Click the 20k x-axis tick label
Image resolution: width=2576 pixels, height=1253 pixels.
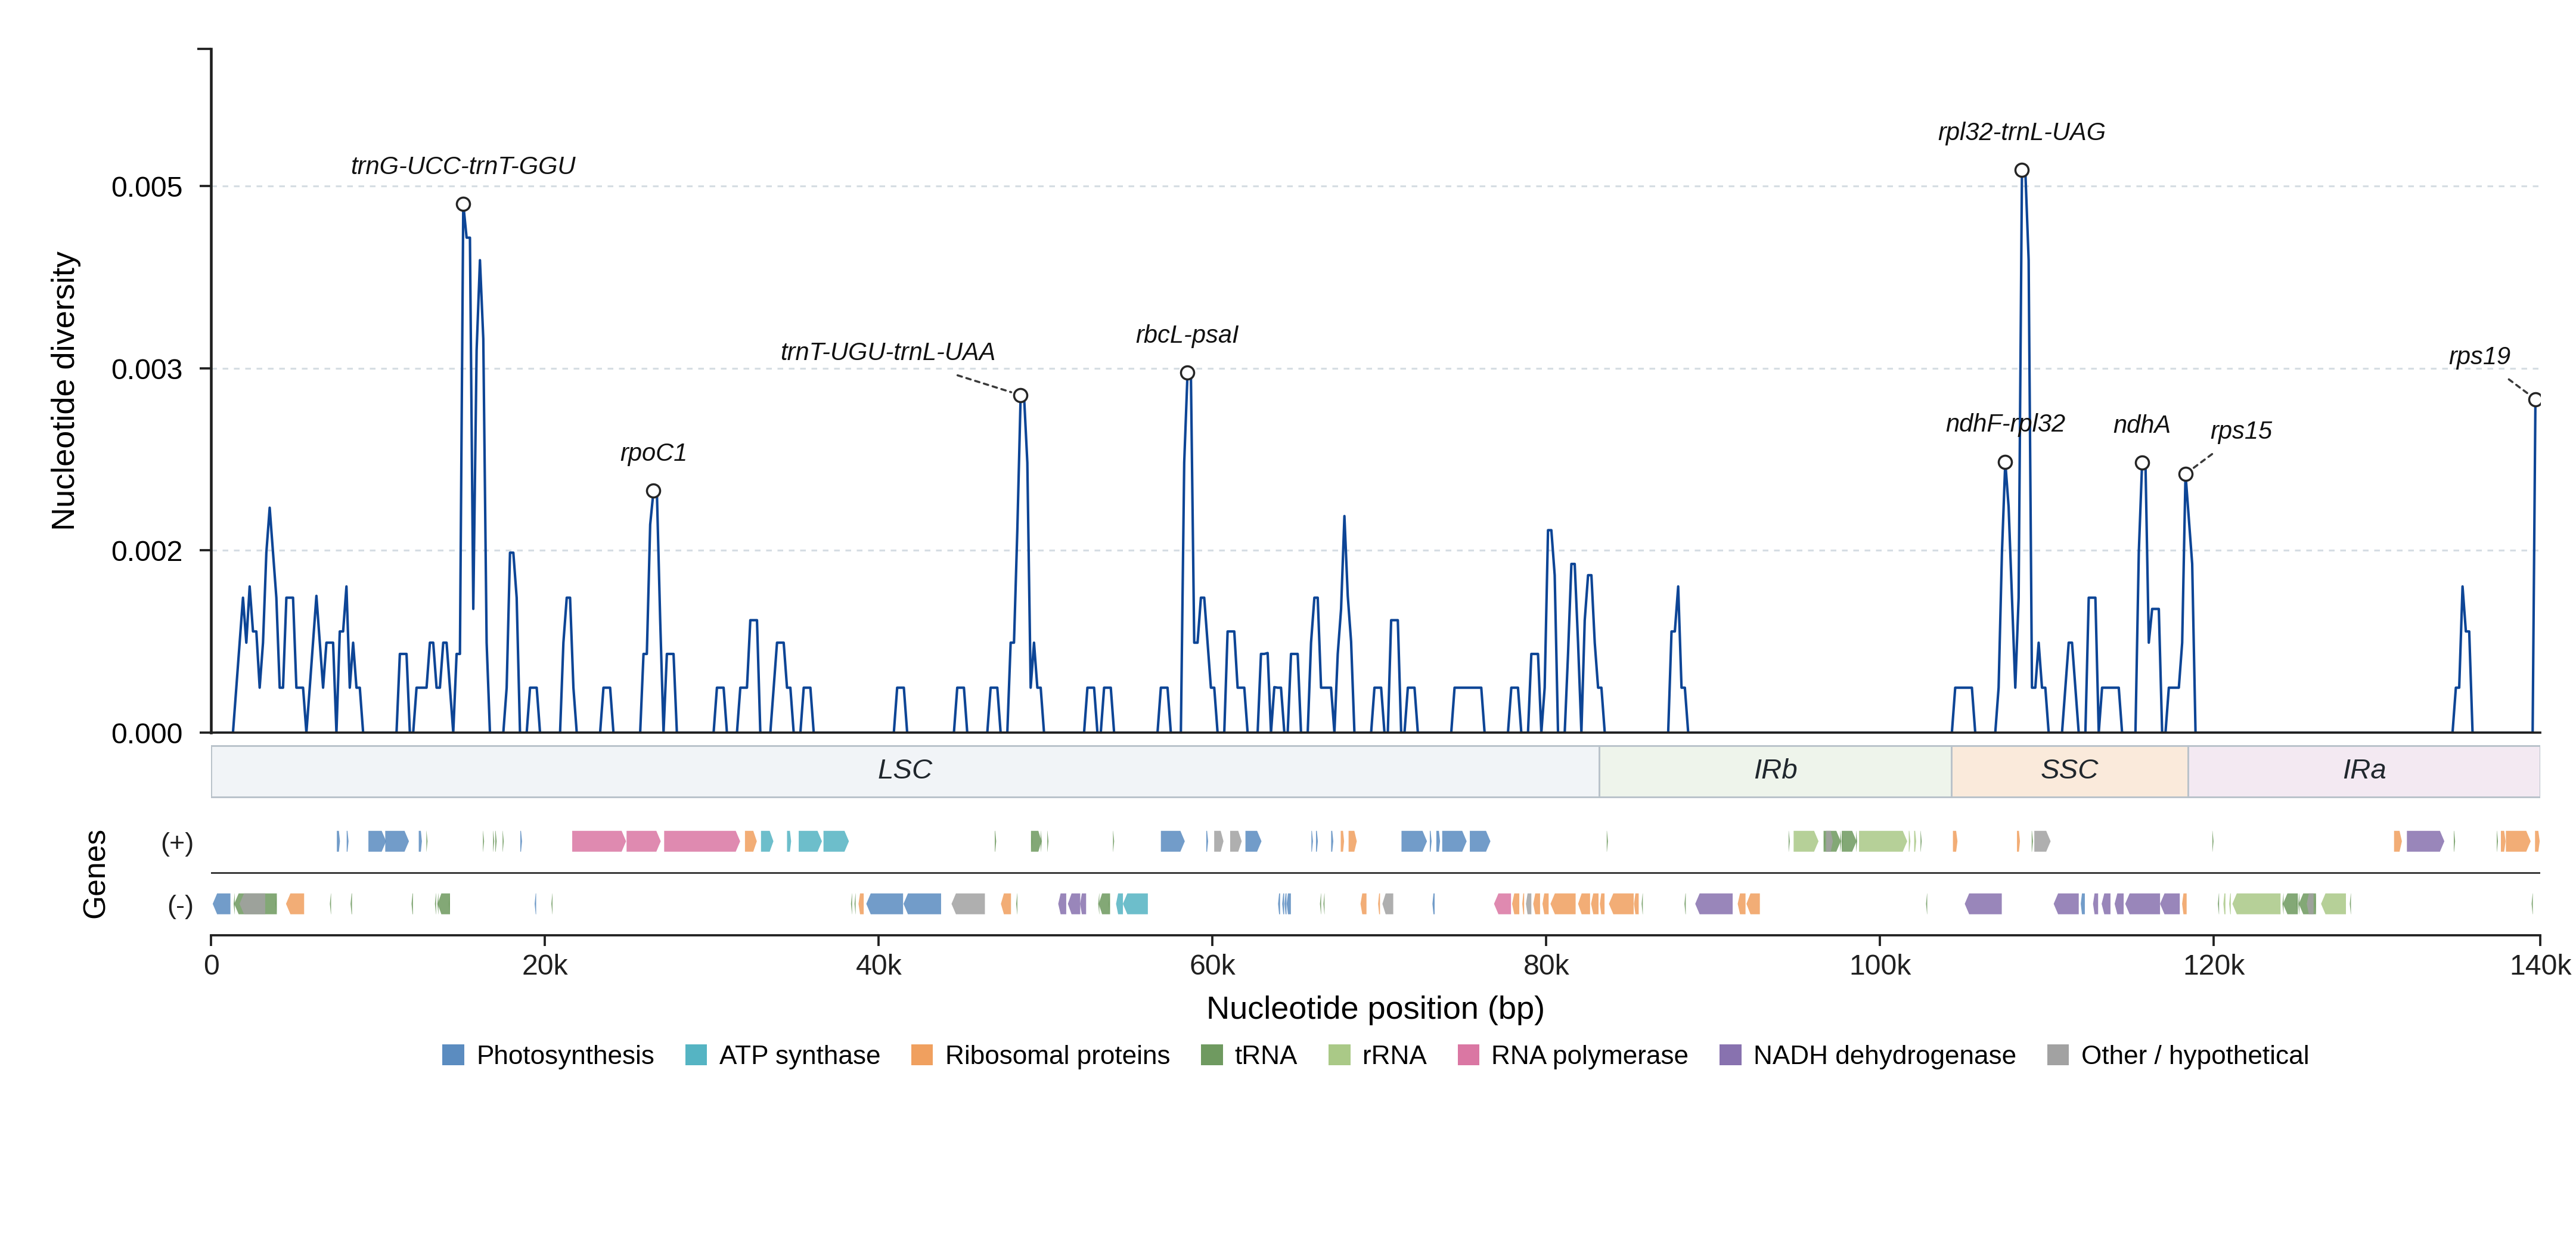pyautogui.click(x=545, y=965)
